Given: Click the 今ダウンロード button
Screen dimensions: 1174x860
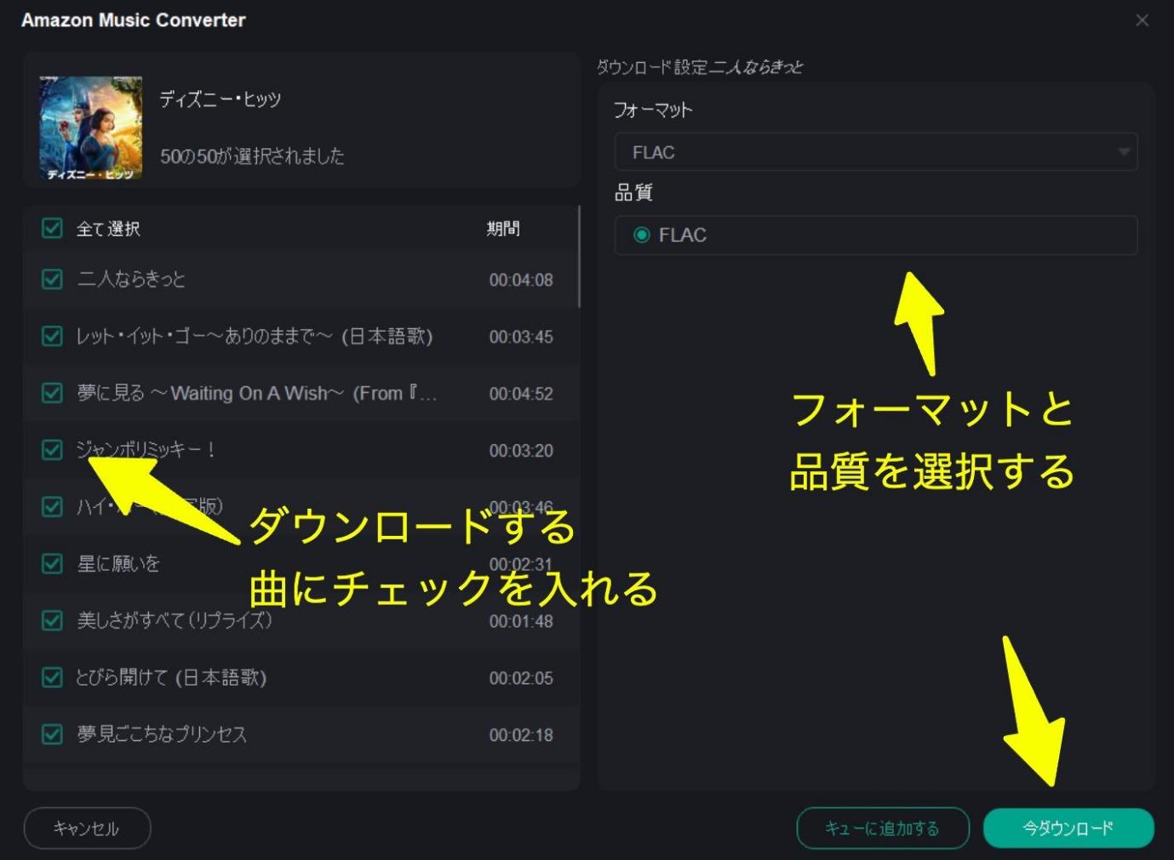Looking at the screenshot, I should click(x=1068, y=828).
